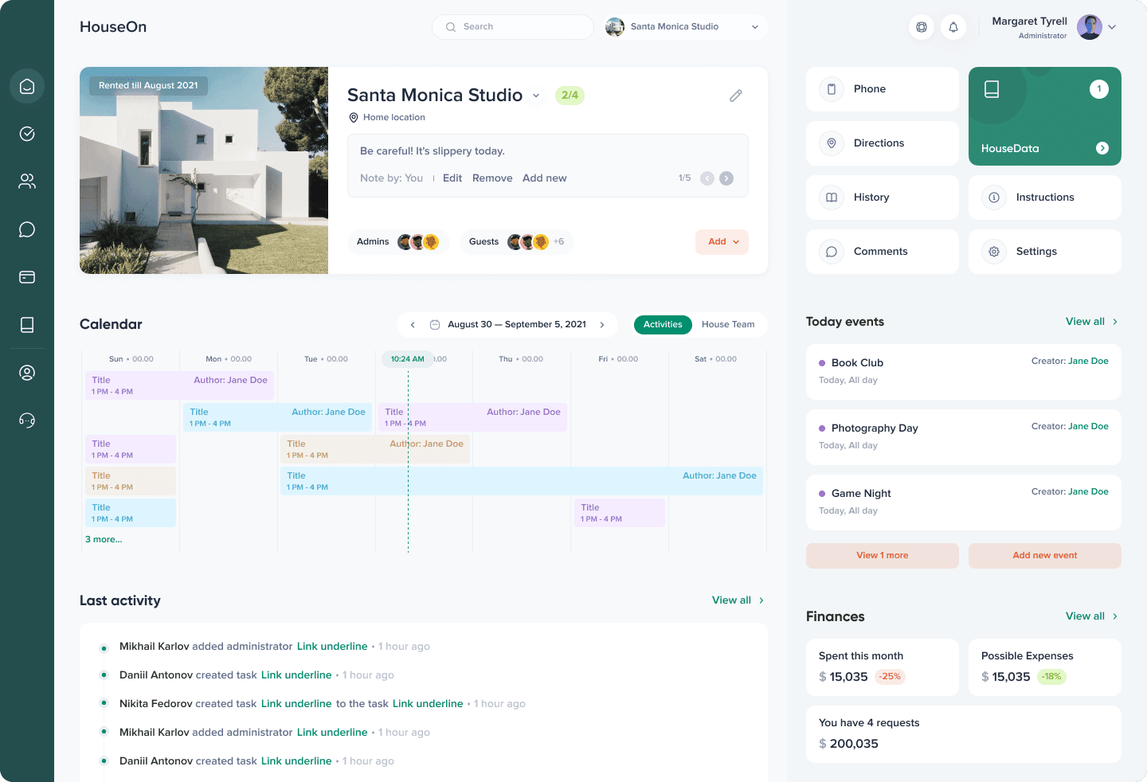Open the Add dropdown button

coord(722,242)
